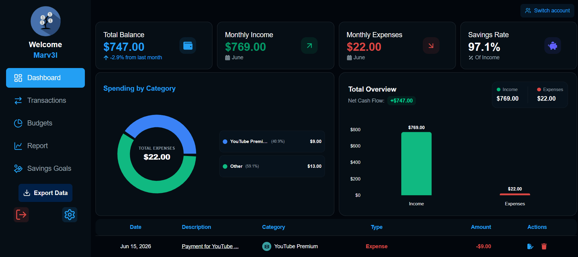578x257 pixels.
Task: Click the edit icon for YouTube payment row
Action: point(530,246)
